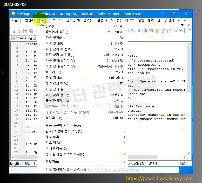Open the Document map toolbar icon
202x183 pixels.
pyautogui.click(x=157, y=31)
